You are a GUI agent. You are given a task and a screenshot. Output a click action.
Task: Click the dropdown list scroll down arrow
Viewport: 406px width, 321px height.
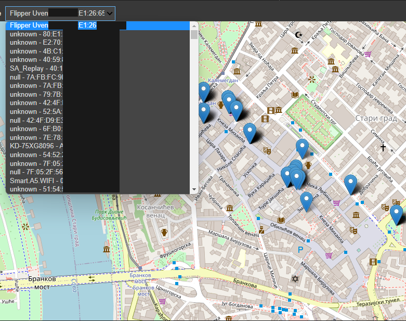coord(194,189)
